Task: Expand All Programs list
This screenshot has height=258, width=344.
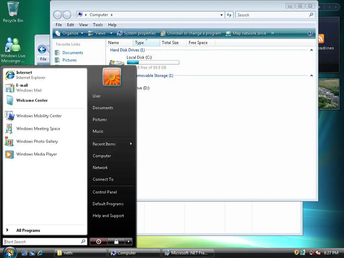Action: point(45,230)
